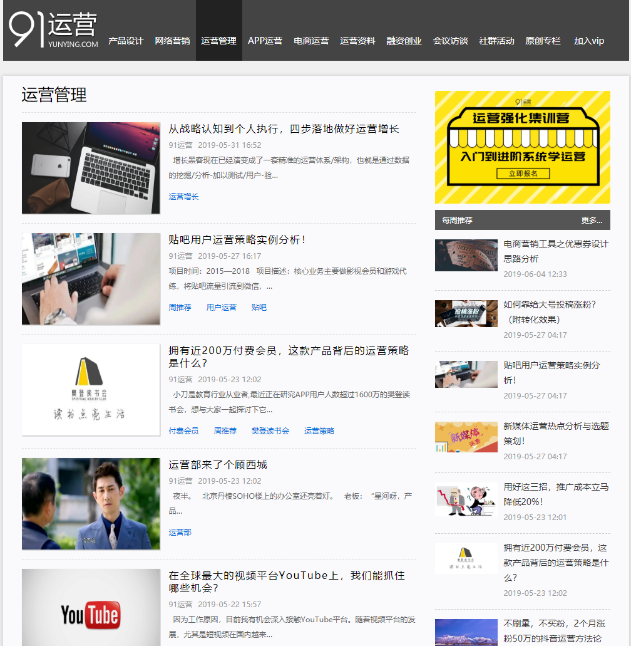The image size is (631, 646).
Task: Open main list article 贴吧用户运营策略实例分析！
Action: (237, 240)
